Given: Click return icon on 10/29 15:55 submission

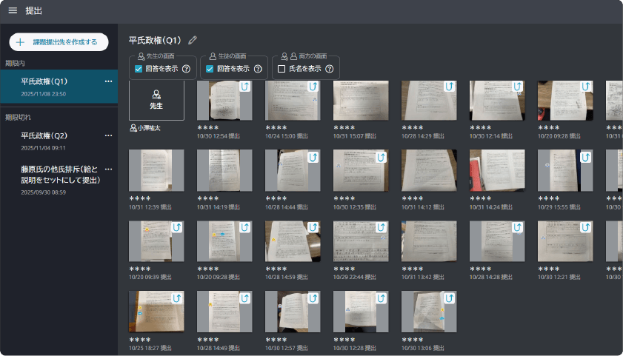Looking at the screenshot, I should coord(586,157).
